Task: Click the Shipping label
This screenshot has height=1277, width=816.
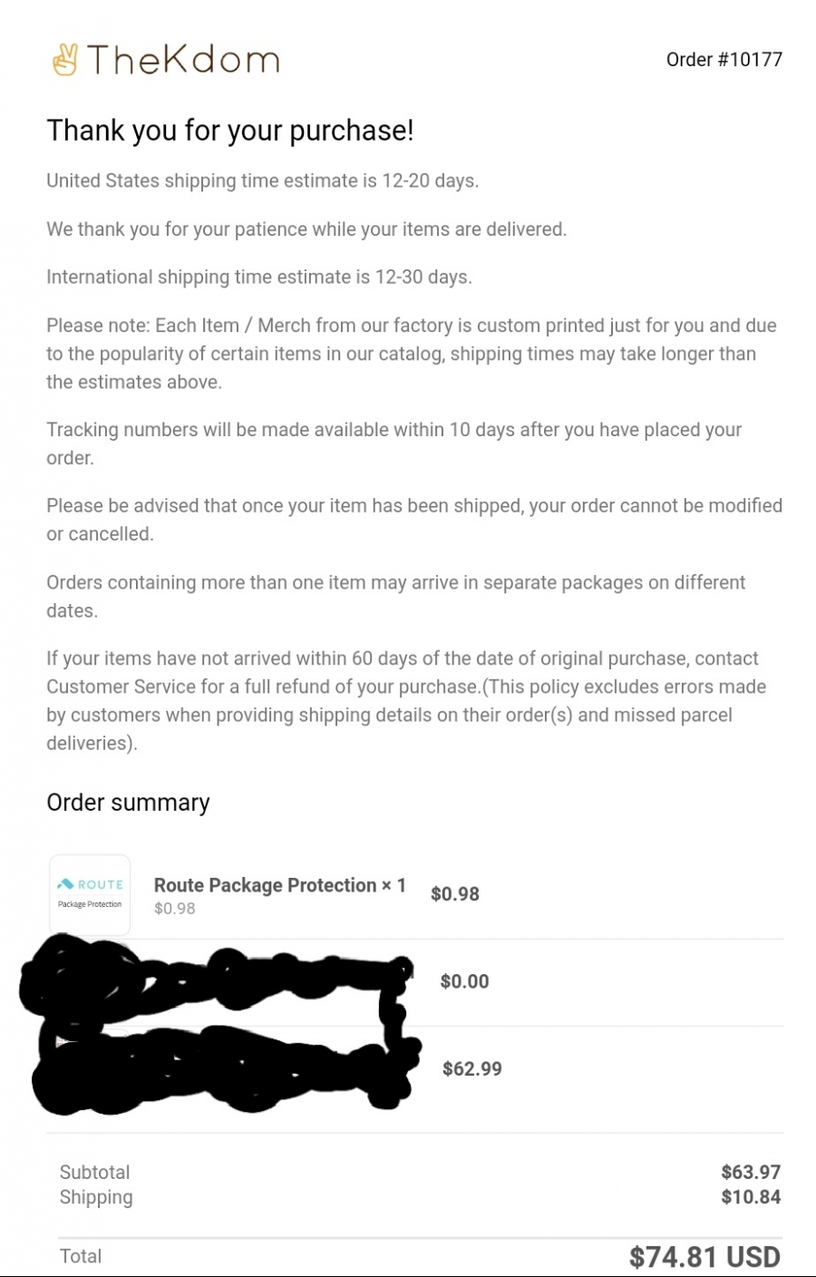Action: [x=96, y=1197]
